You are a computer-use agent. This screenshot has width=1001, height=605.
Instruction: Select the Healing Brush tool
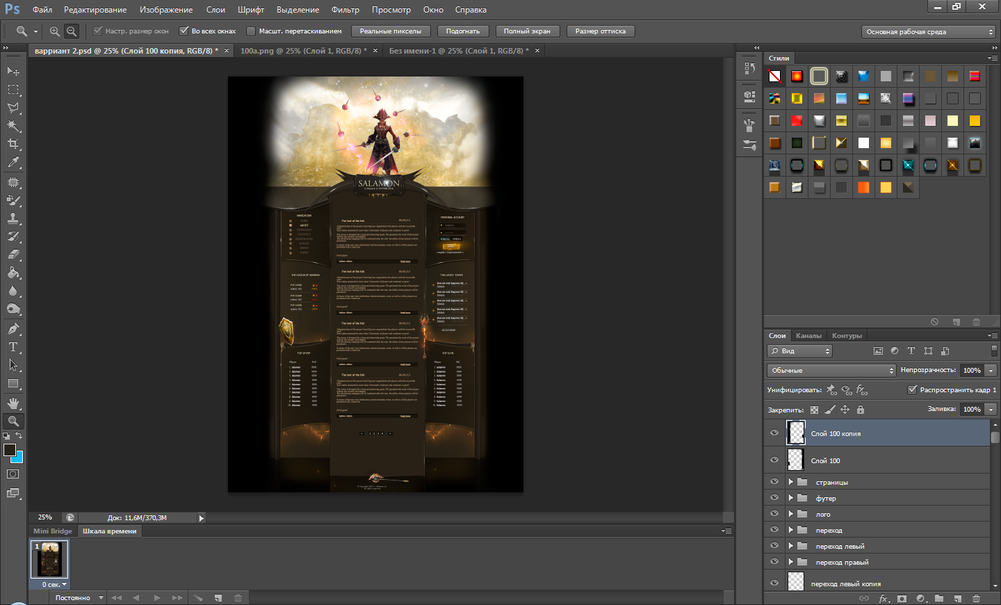coord(13,181)
